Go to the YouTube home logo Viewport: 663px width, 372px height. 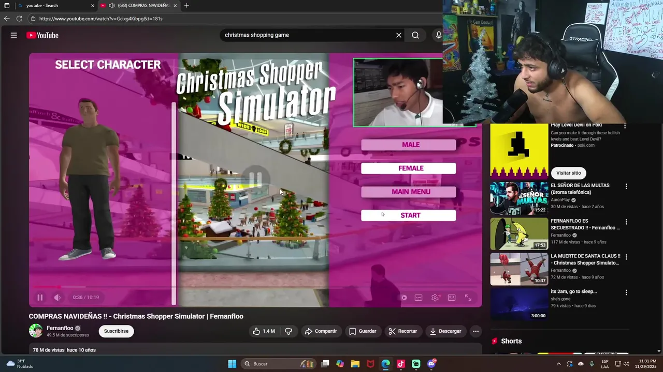point(42,35)
